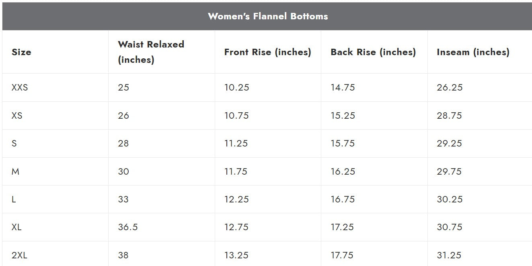Click the 14.75 back rise value

click(343, 87)
